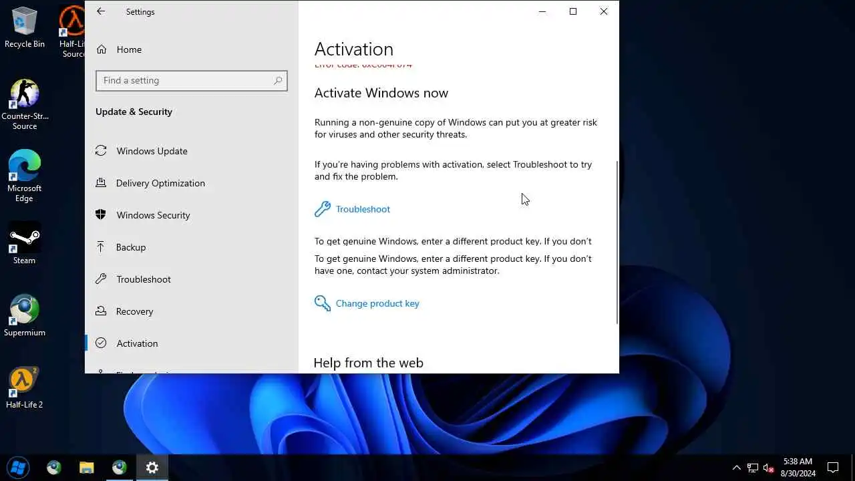Click the Windows Update sync icon
Image resolution: width=855 pixels, height=481 pixels.
101,151
